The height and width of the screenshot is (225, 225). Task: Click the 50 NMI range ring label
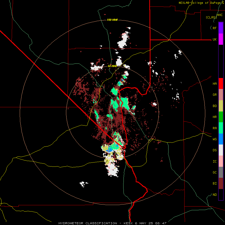click(x=112, y=66)
